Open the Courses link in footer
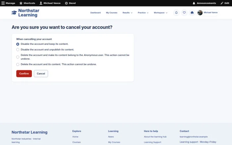The image size is (232, 145). [x=77, y=142]
